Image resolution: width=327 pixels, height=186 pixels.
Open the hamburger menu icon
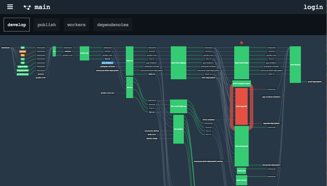(10, 7)
